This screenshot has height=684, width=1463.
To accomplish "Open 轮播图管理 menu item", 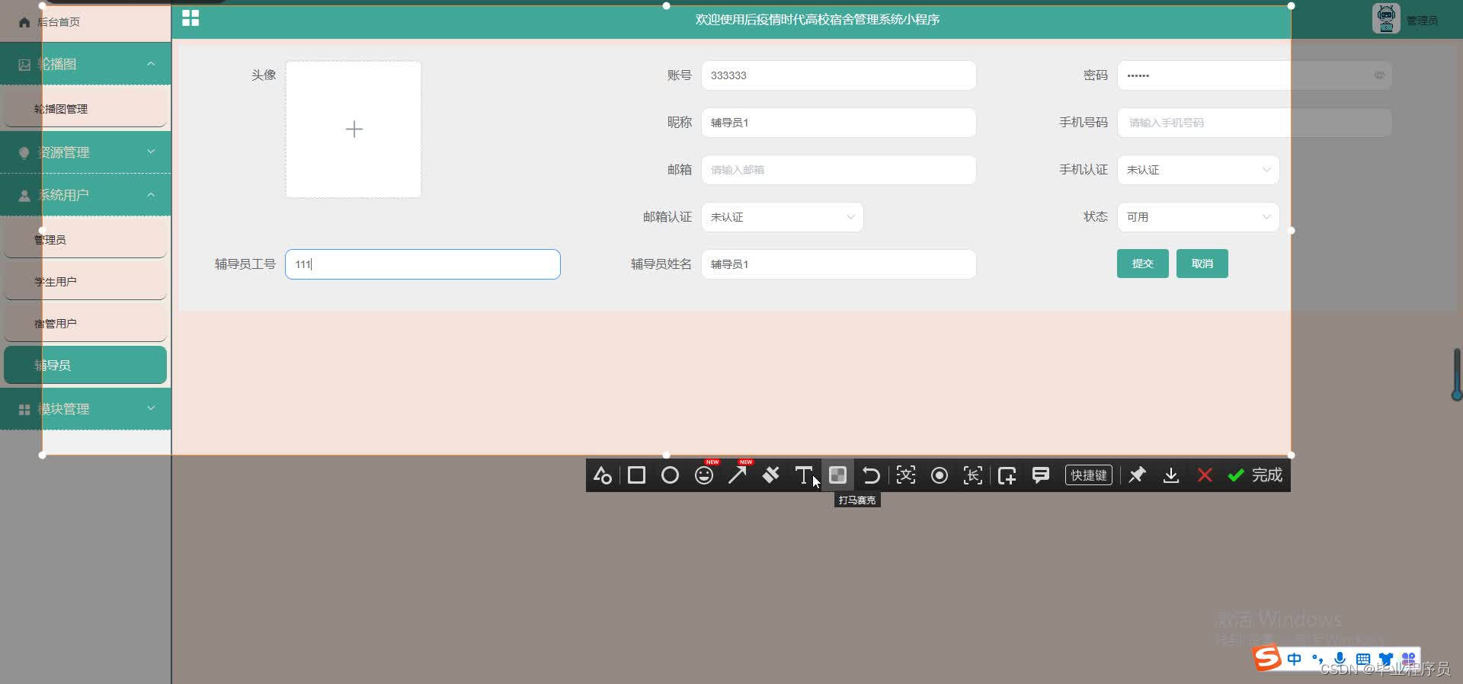I will point(85,109).
